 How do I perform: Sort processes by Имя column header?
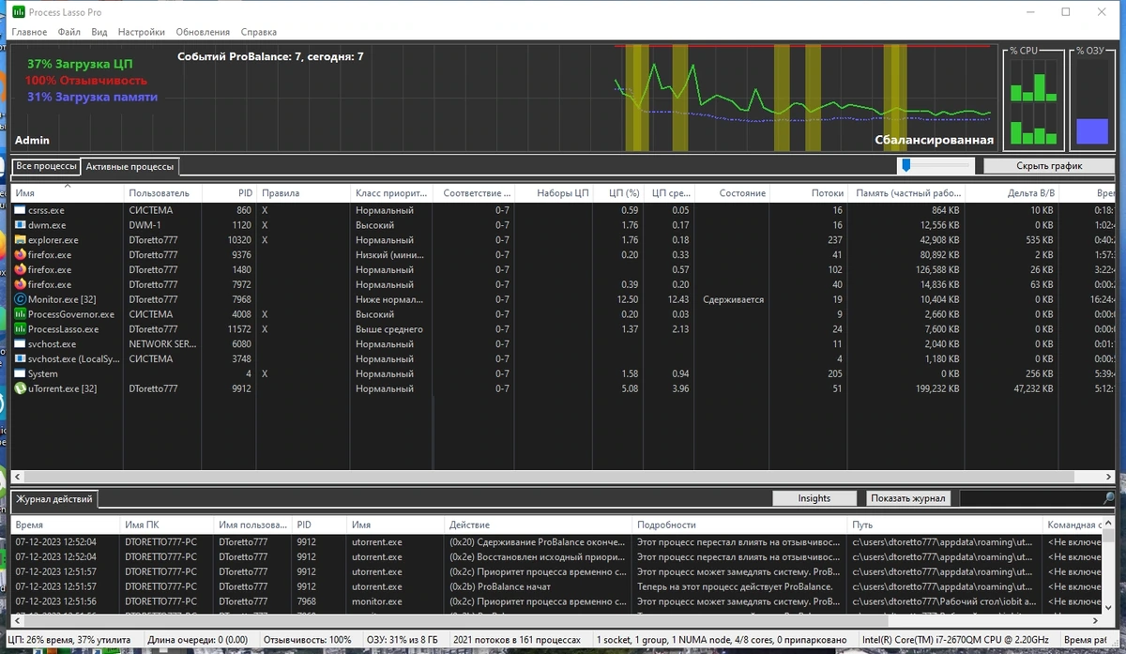click(67, 193)
